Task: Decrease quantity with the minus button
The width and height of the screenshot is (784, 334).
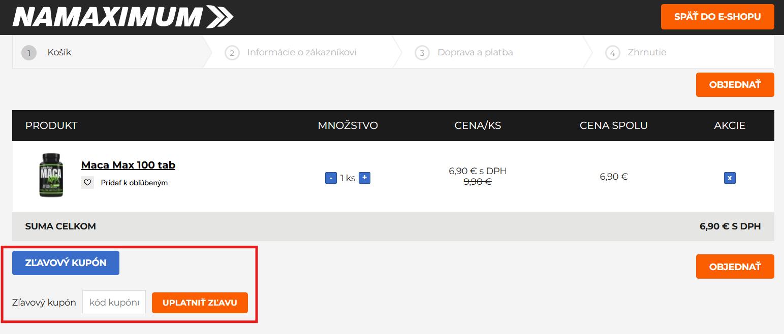Action: click(x=331, y=178)
